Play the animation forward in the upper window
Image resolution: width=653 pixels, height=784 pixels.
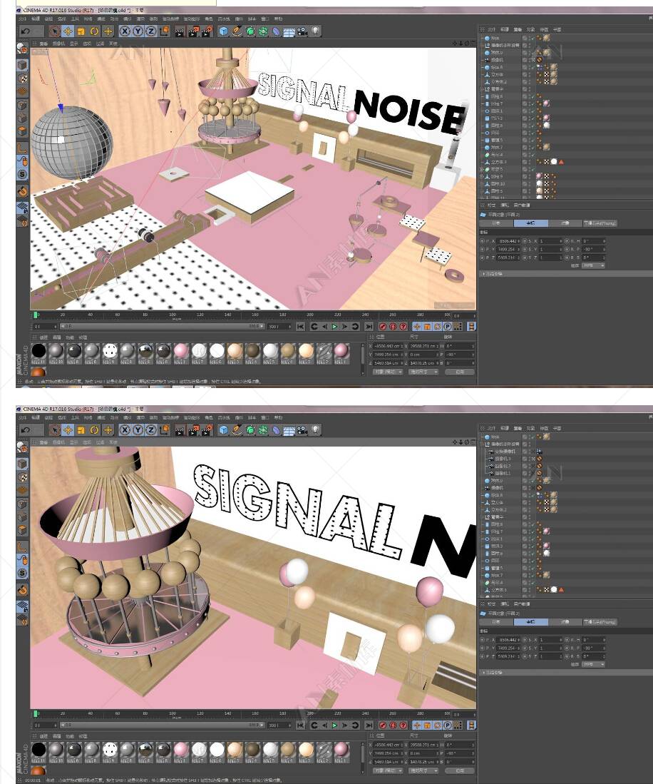tap(335, 327)
